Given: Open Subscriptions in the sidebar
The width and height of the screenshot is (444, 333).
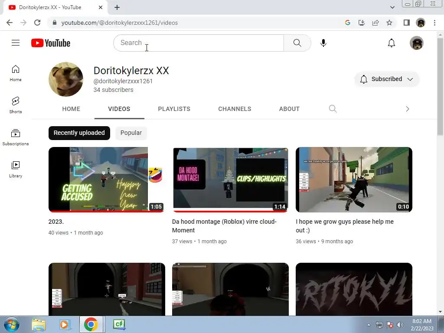Looking at the screenshot, I should coord(16,137).
